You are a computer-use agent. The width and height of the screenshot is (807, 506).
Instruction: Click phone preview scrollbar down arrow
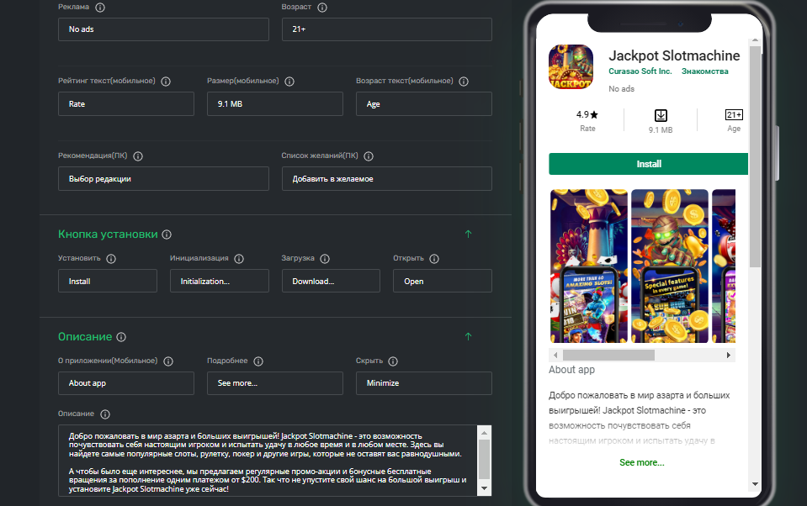pyautogui.click(x=755, y=484)
